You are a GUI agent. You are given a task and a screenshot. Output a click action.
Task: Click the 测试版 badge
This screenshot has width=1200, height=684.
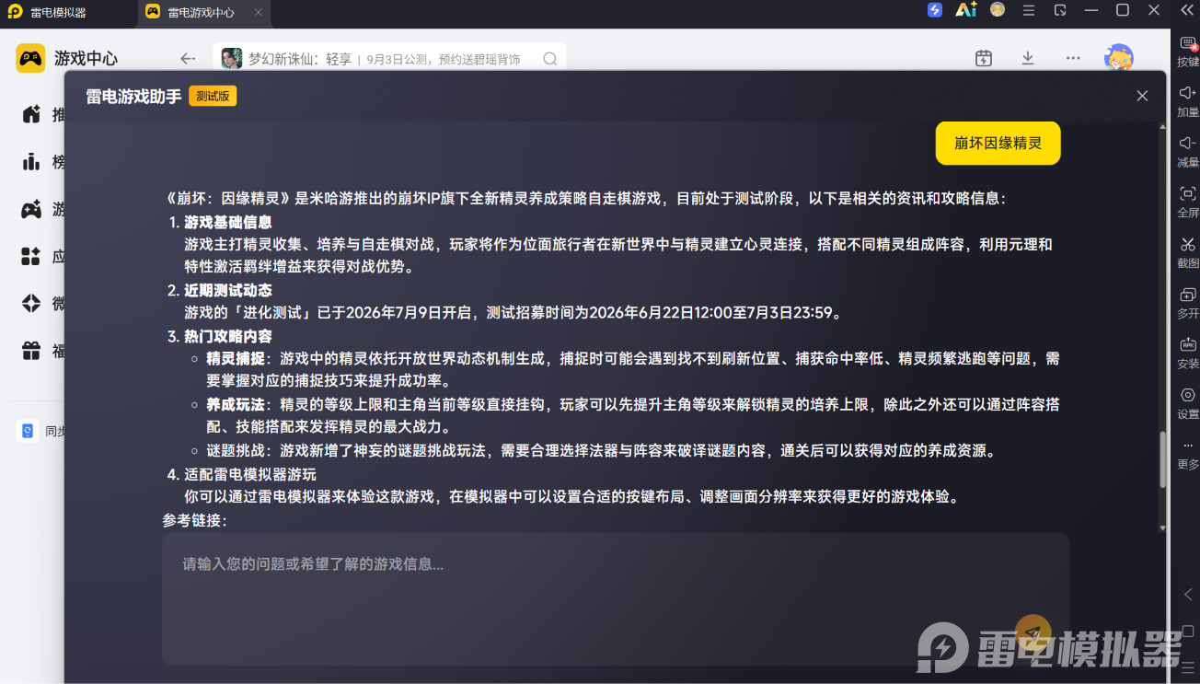click(x=213, y=96)
